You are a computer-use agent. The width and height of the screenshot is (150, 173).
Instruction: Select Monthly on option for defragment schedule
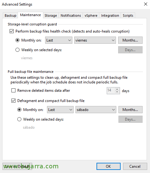click(19, 110)
